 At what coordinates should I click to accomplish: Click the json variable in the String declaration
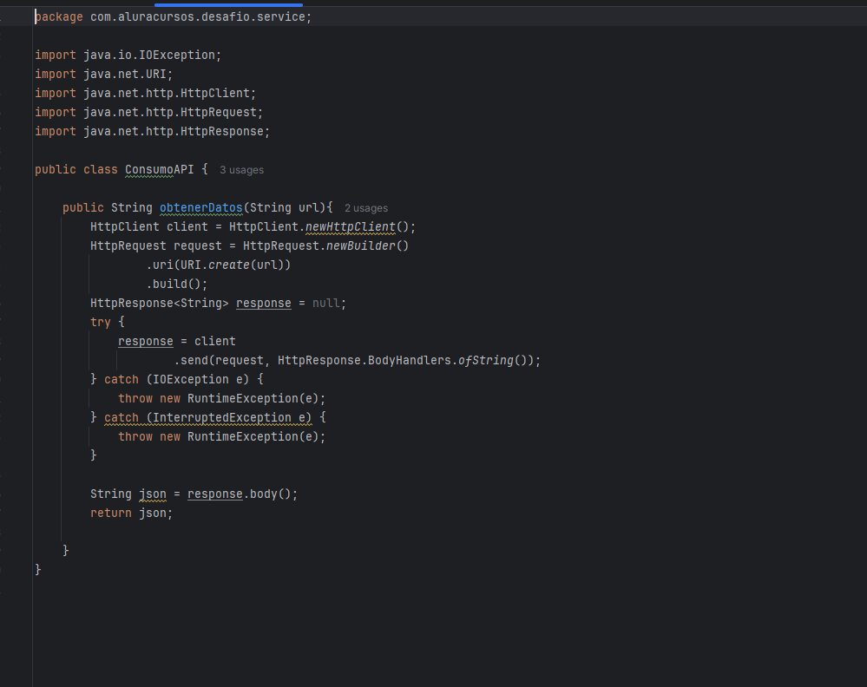pos(153,494)
